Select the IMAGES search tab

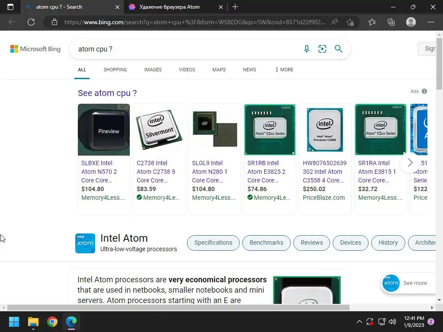[x=153, y=70]
